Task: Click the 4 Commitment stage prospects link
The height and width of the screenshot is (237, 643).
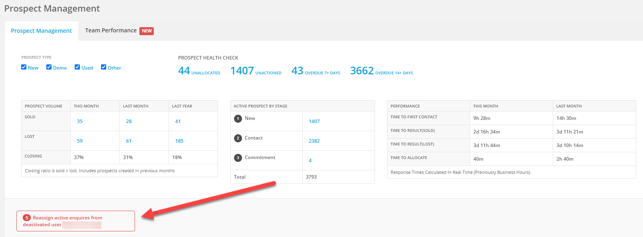Action: 310,161
